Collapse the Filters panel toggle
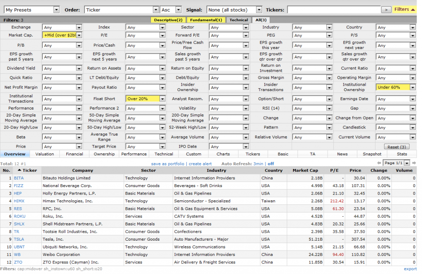 click(x=404, y=9)
